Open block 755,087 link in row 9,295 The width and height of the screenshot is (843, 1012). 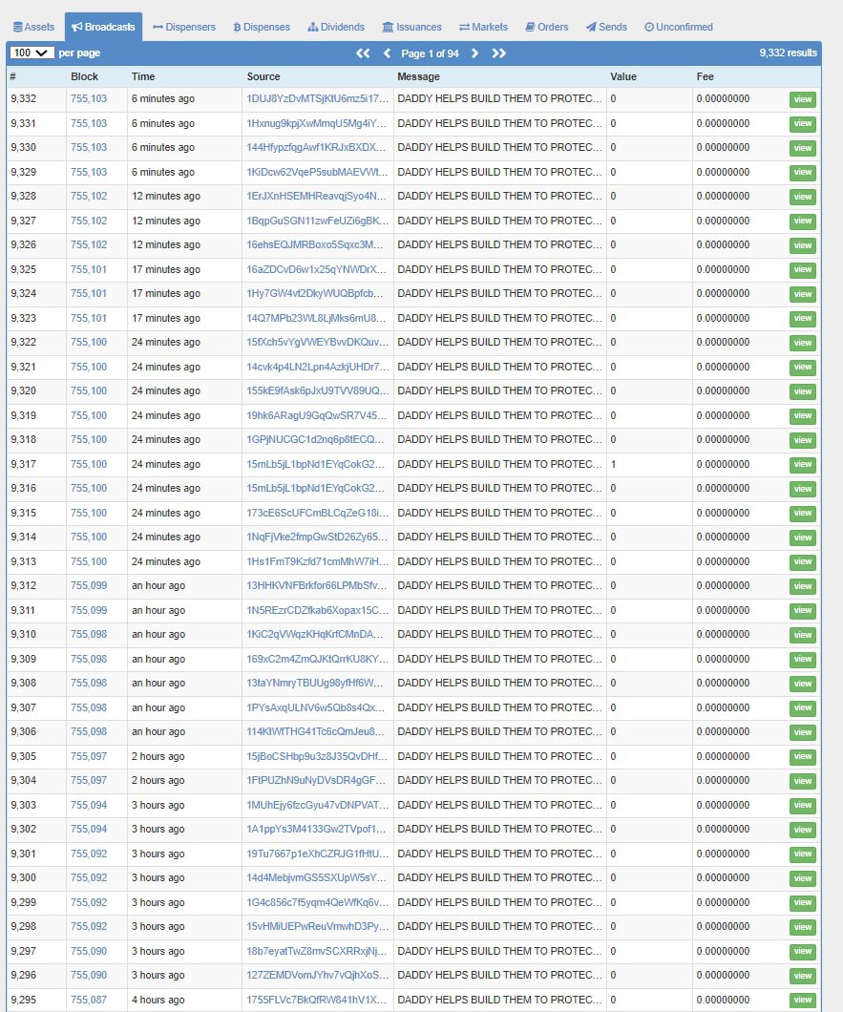click(x=89, y=1000)
